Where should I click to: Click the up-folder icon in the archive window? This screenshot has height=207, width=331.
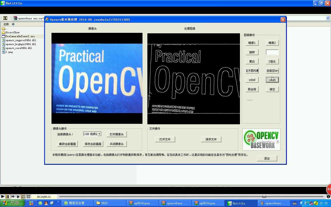coord(5,18)
